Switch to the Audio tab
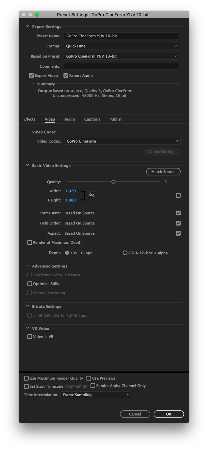This screenshot has height=450, width=208. pos(70,119)
